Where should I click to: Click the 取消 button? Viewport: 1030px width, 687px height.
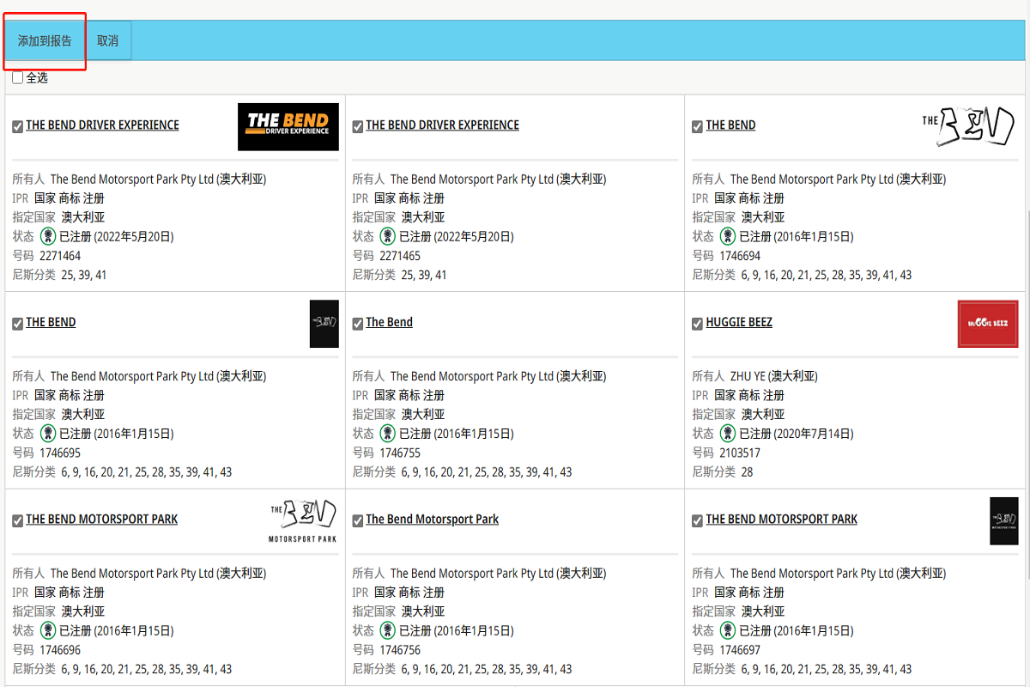click(x=107, y=40)
